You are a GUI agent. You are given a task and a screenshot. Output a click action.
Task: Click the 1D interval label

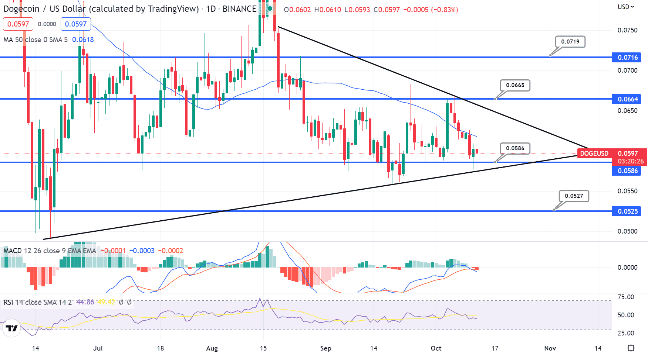pos(211,9)
